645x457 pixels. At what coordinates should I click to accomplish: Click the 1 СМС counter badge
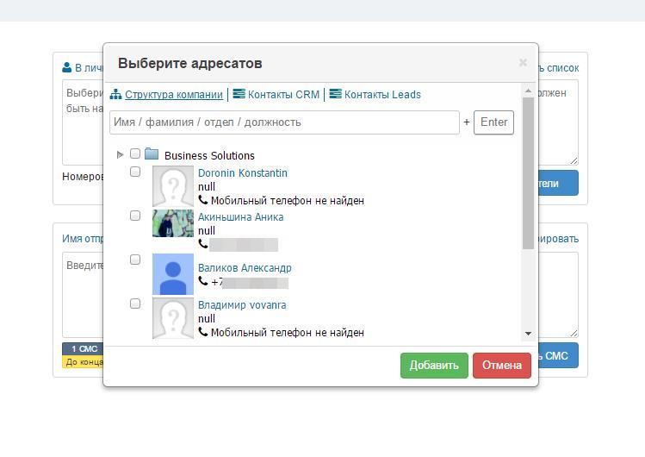tap(83, 348)
